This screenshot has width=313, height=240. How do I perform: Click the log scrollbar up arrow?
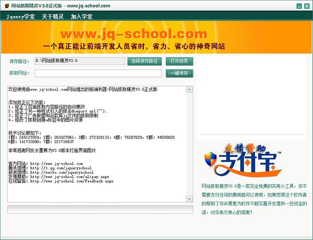(x=189, y=90)
